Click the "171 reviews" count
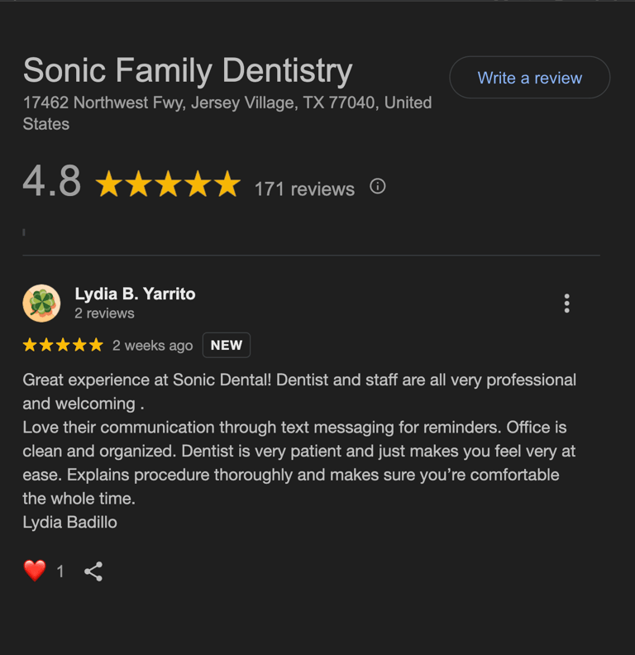The height and width of the screenshot is (655, 635). 304,189
